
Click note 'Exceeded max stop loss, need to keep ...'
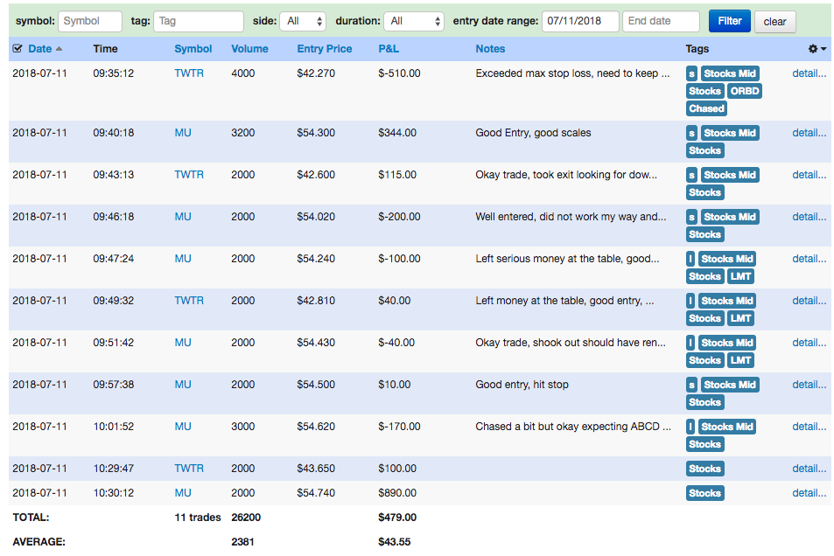point(572,73)
